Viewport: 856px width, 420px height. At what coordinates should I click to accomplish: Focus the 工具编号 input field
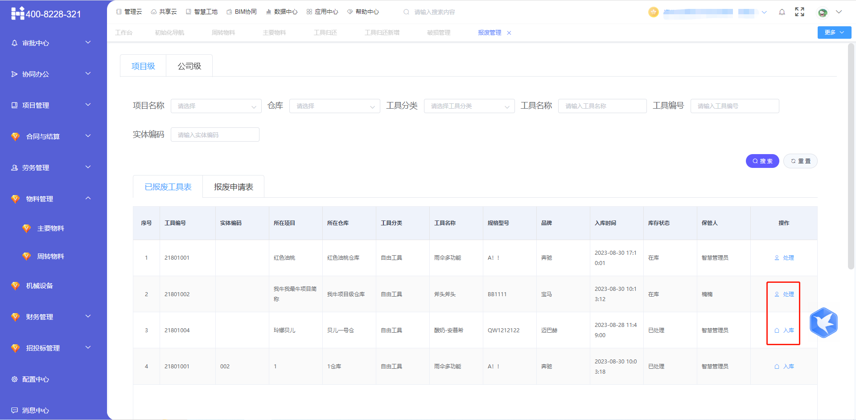coord(735,106)
